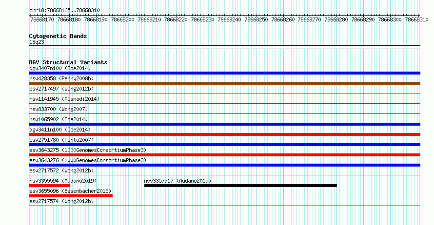Click the nsv3355594 (Audano2019) label
The image size is (434, 225).
click(x=63, y=181)
